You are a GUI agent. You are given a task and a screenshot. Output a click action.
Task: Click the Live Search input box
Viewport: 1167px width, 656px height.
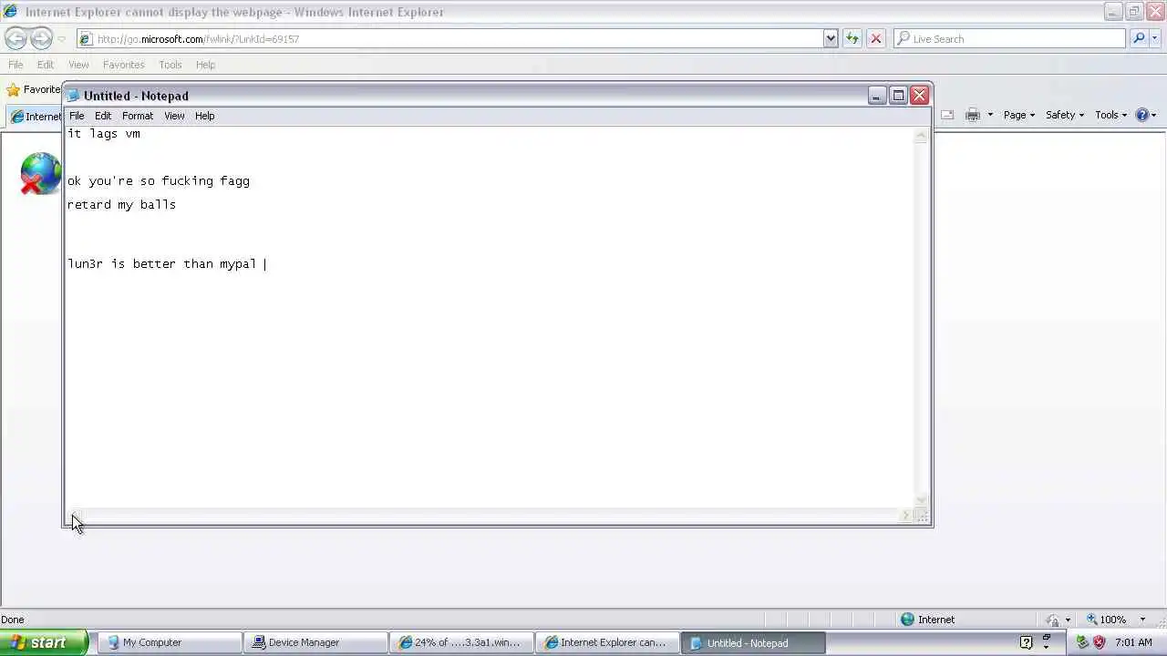(x=1010, y=38)
